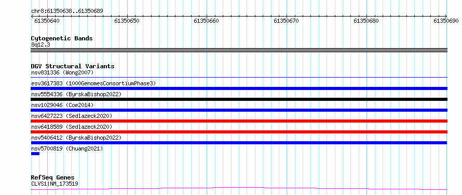Image resolution: width=462 pixels, height=195 pixels.
Task: Select the red nsv6427223 variant bar
Action: (239, 121)
